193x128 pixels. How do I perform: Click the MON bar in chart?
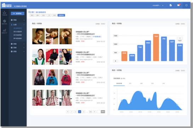point(132,57)
